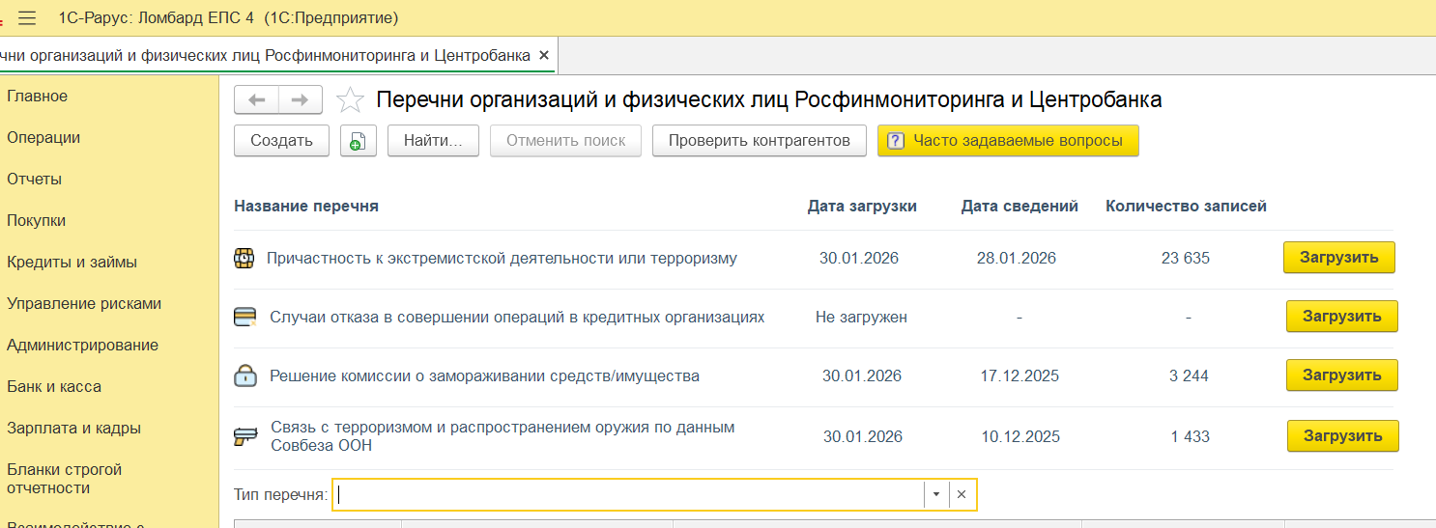Click the gun icon for UN list
The image size is (1436, 528).
point(245,436)
